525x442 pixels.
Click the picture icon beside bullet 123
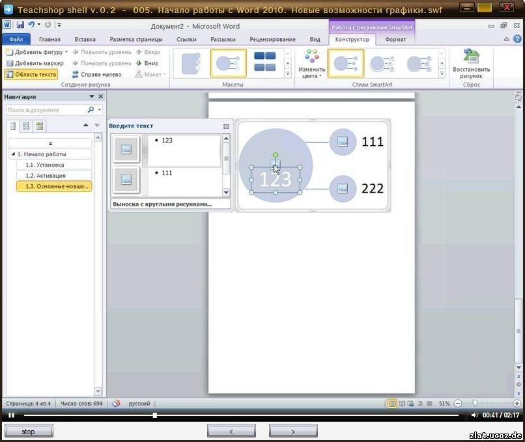pos(126,148)
